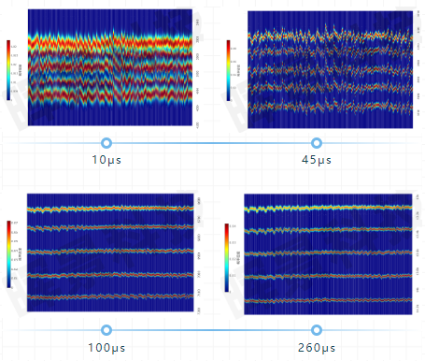
Task: Click the 260µs timeline marker circle
Action: pos(317,330)
